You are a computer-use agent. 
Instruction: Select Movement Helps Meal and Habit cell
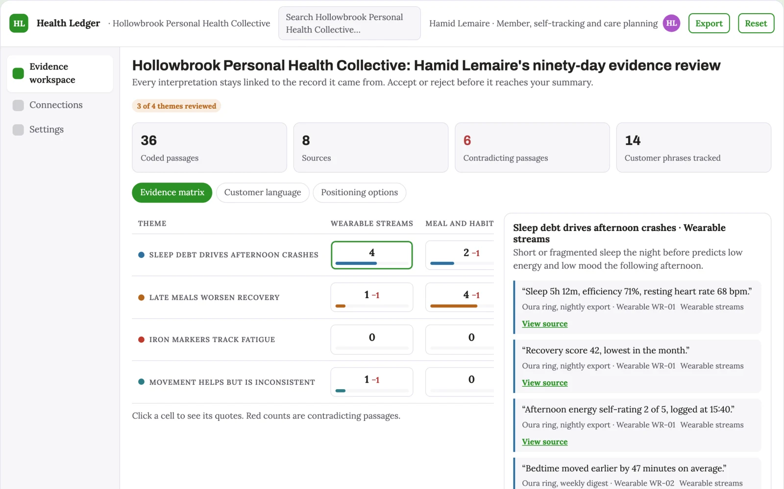pos(460,382)
